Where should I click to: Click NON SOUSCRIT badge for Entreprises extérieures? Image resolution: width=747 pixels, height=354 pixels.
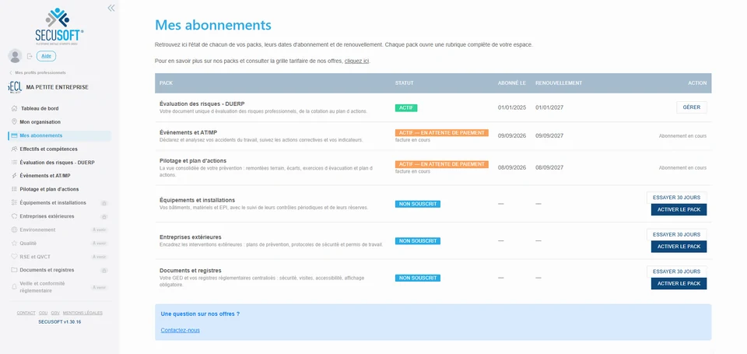click(418, 241)
